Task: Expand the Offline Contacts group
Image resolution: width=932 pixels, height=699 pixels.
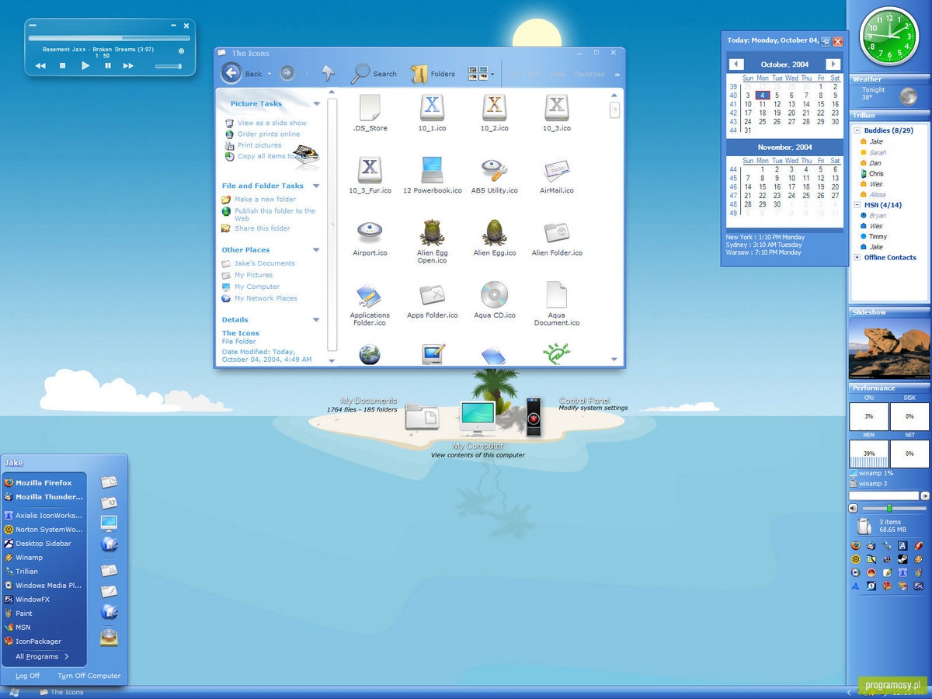Action: click(x=857, y=257)
